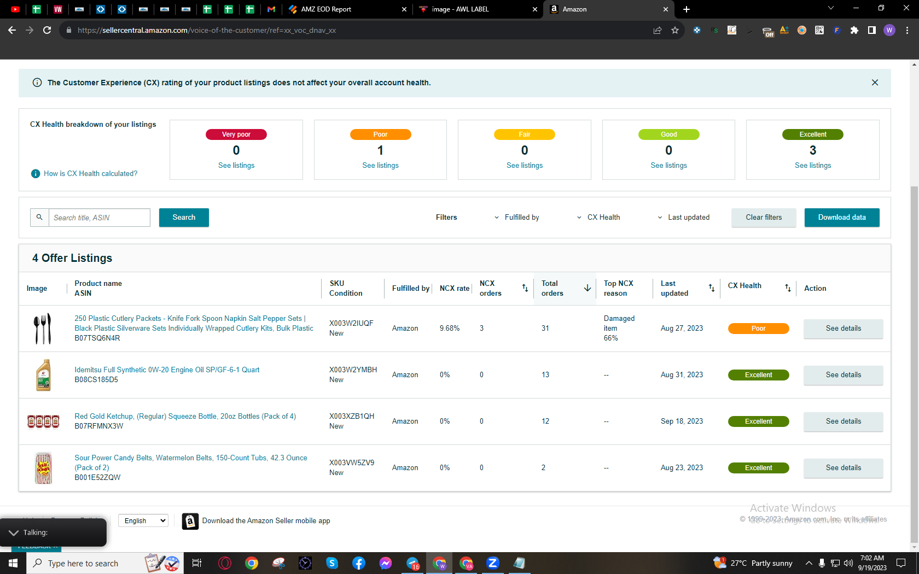This screenshot has height=574, width=919.
Task: Click the browser back arrow
Action: click(12, 30)
